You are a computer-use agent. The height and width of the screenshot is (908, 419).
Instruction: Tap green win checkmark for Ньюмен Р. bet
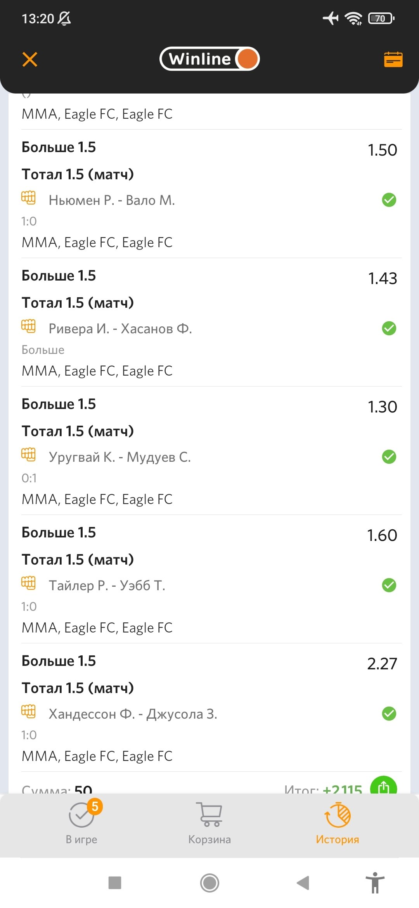tap(389, 200)
